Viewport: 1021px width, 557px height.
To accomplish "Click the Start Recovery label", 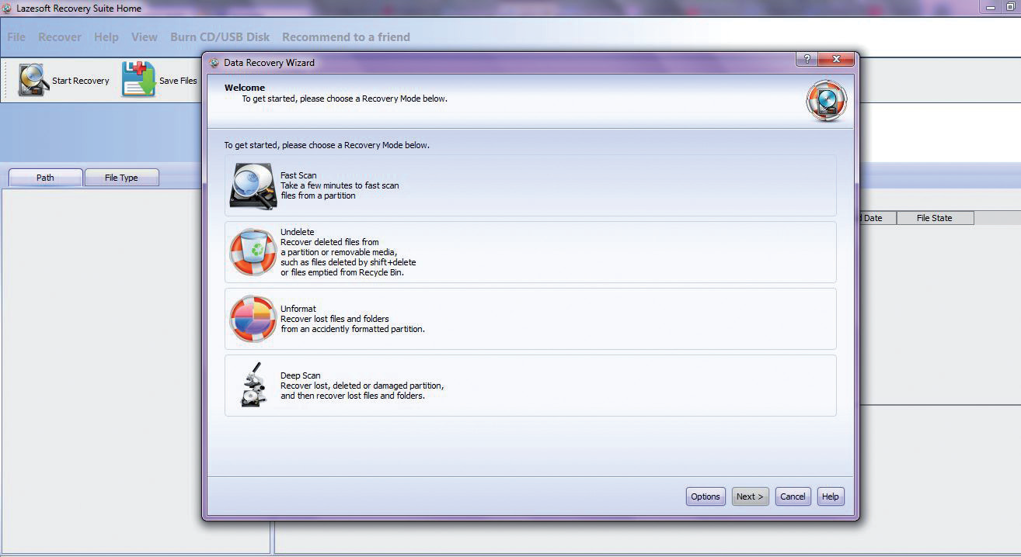I will point(81,81).
